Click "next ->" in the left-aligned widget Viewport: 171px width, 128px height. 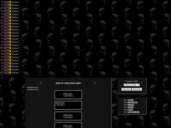click(x=63, y=105)
